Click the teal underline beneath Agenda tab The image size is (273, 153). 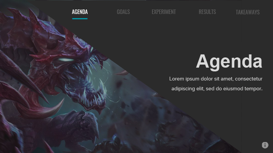[x=80, y=19]
